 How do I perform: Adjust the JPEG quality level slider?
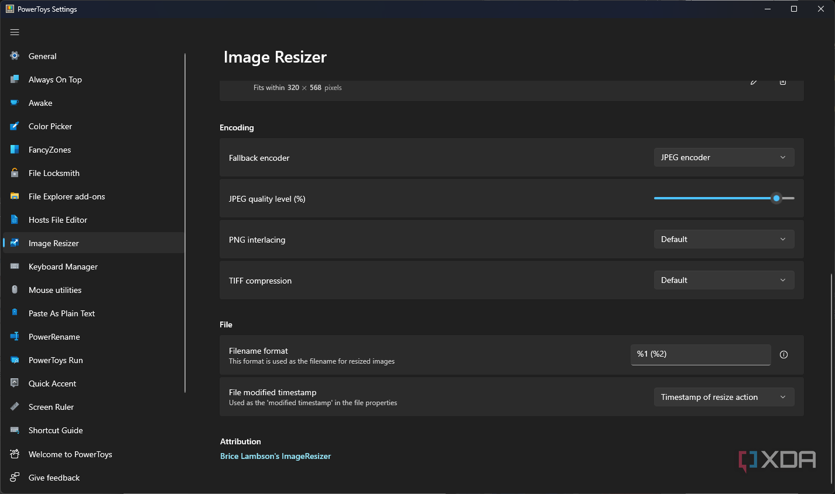[x=776, y=198]
